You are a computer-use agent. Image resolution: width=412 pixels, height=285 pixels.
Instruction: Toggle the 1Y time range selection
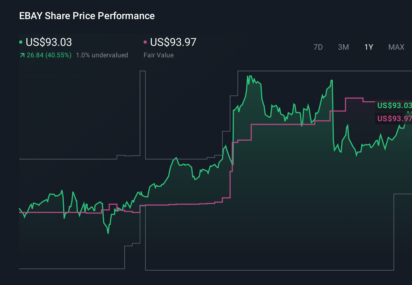368,47
